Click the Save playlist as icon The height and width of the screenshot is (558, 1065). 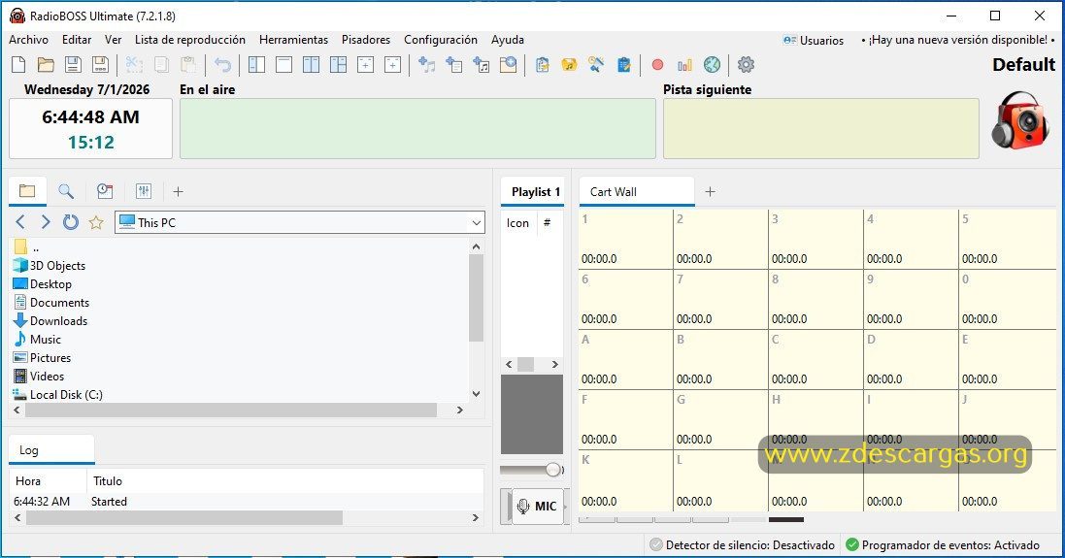click(101, 64)
